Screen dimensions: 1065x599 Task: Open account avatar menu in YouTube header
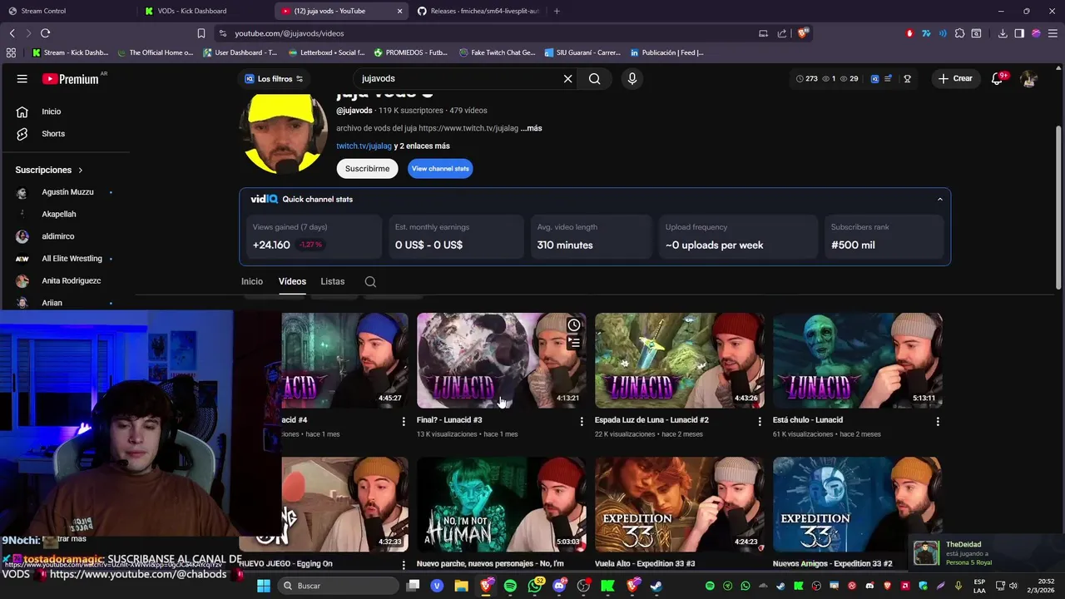[x=1028, y=79]
